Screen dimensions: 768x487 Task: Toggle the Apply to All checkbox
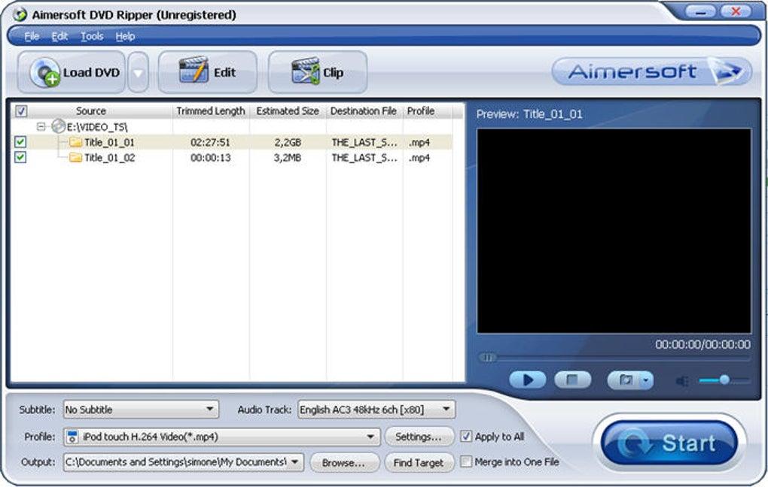tap(466, 436)
